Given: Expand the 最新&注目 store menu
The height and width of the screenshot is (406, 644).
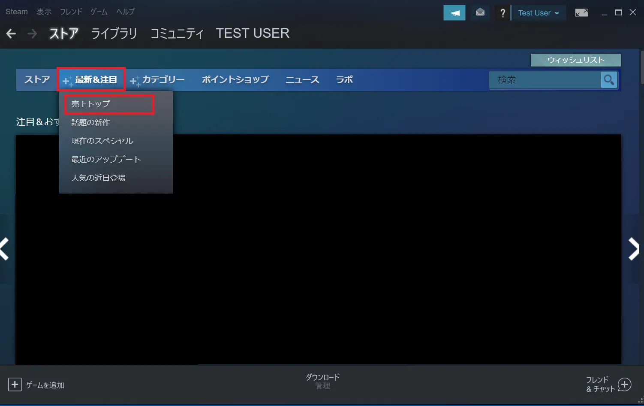Looking at the screenshot, I should 91,79.
